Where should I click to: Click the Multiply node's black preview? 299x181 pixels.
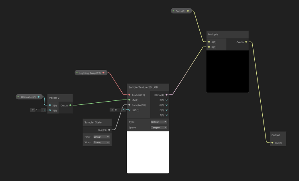[x=227, y=71]
